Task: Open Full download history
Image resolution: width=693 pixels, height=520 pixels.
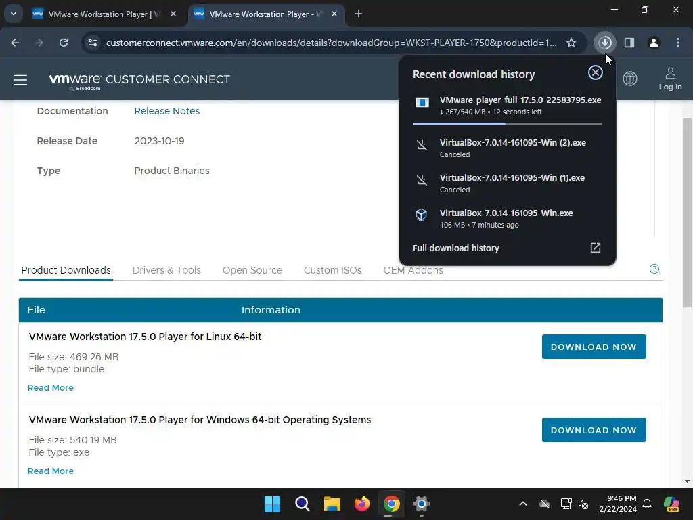Action: tap(508, 248)
